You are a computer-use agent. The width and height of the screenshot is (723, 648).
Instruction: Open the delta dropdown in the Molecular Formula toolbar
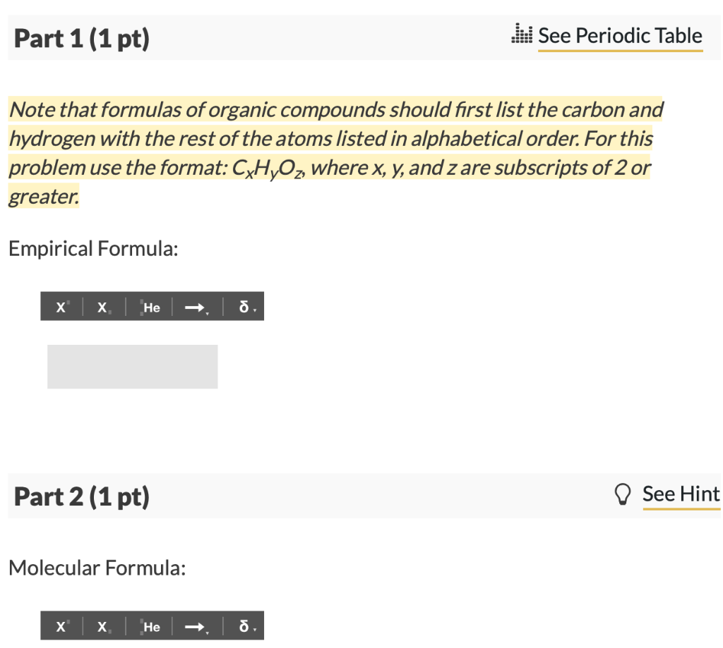coord(254,630)
